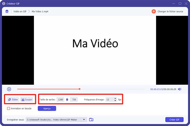Close the Créateur GIF window
The height and width of the screenshot is (126, 190).
[186, 3]
